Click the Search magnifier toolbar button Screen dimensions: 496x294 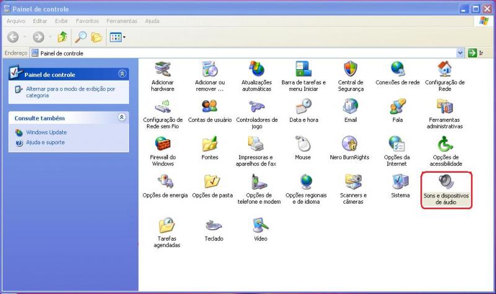(81, 37)
